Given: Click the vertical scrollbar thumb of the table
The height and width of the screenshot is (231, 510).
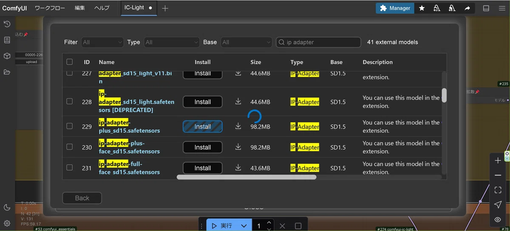Looking at the screenshot, I should (444, 95).
